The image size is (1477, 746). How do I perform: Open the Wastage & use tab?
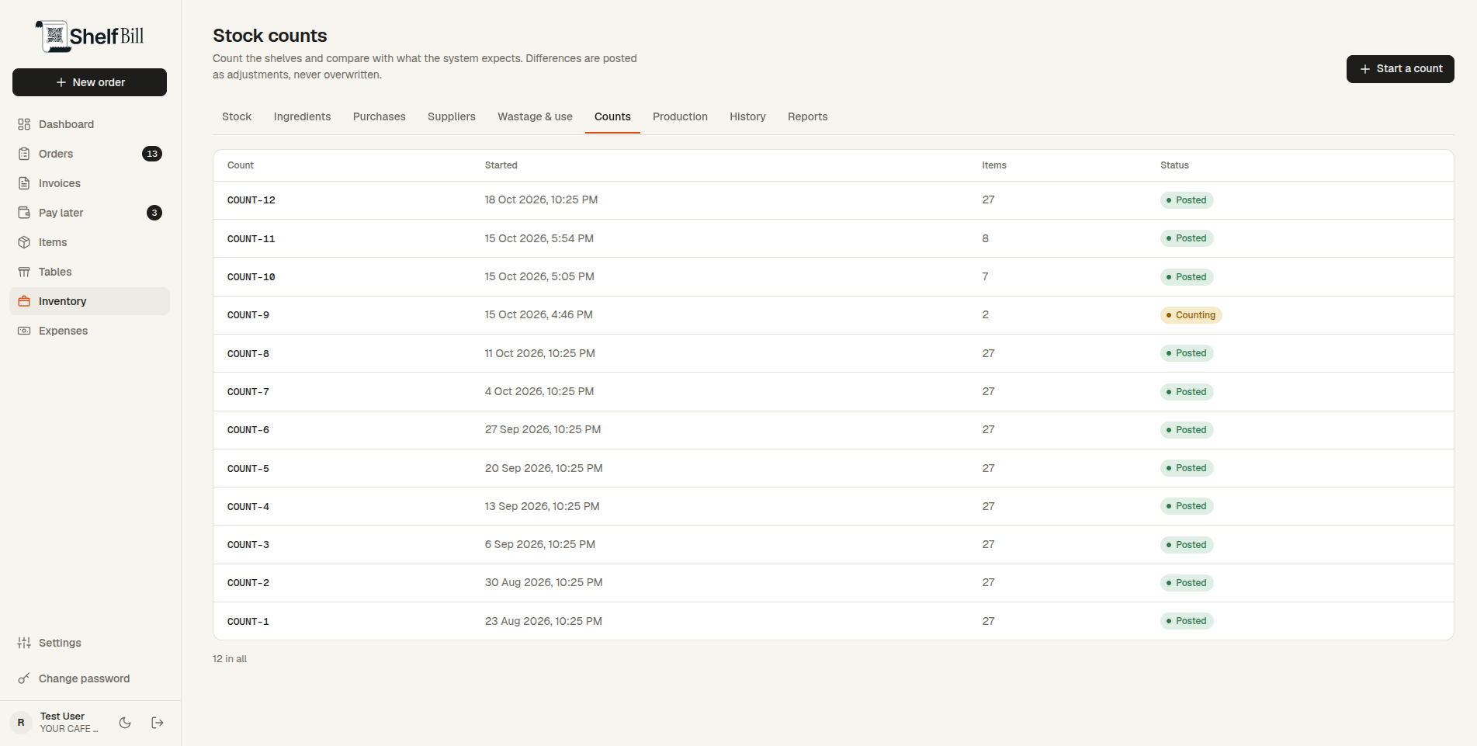pyautogui.click(x=535, y=116)
